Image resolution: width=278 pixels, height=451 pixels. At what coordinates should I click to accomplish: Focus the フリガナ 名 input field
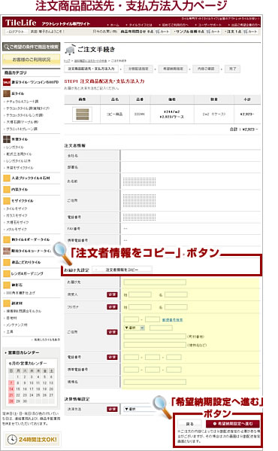(176, 307)
